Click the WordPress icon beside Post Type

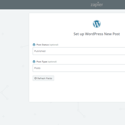34,62
